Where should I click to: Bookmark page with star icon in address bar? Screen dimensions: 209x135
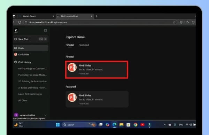(x=174, y=22)
